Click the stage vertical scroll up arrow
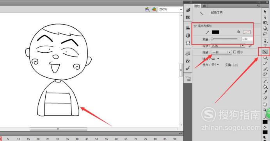270x141 pixels. pos(181,15)
